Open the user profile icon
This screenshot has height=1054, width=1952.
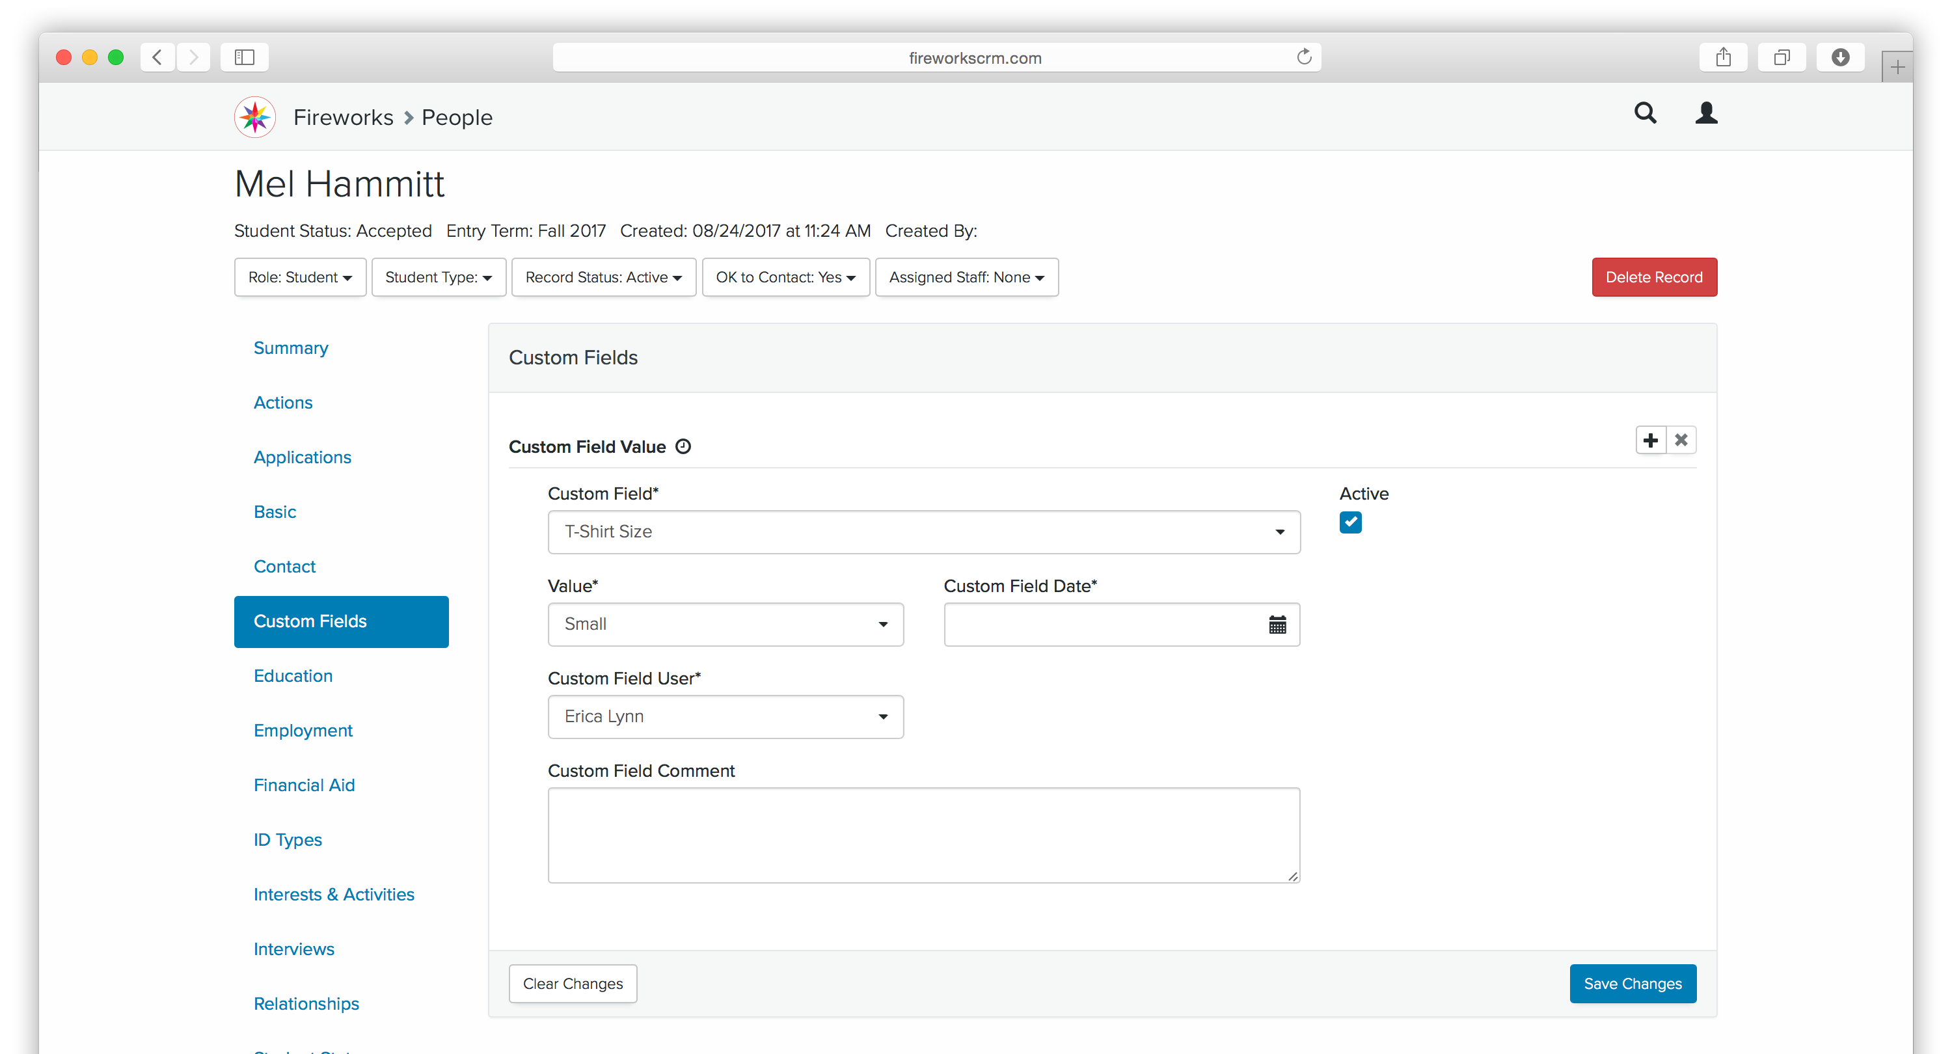point(1706,114)
